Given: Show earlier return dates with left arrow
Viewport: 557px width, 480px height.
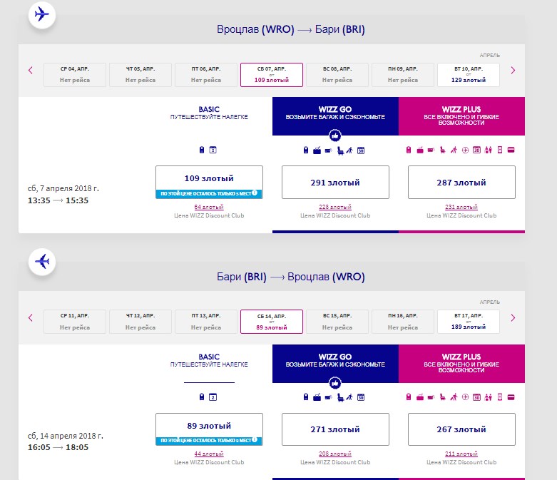Looking at the screenshot, I should coord(31,317).
